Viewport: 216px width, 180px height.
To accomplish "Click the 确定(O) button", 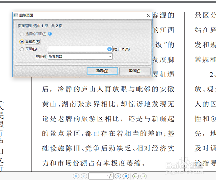I will (x=102, y=71).
